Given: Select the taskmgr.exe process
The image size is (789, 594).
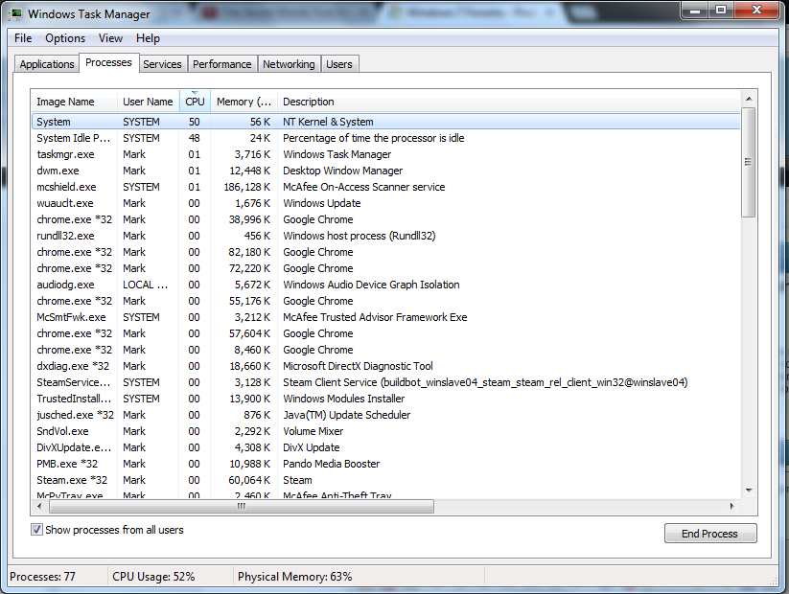Looking at the screenshot, I should click(x=386, y=154).
